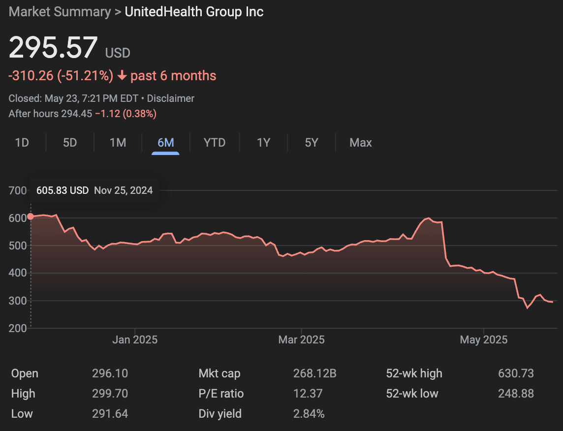This screenshot has width=563, height=431.
Task: Click the market cap value 268.12B
Action: click(x=314, y=373)
